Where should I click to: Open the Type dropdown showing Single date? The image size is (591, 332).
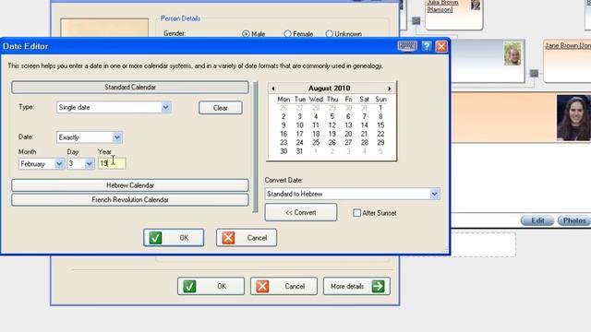tap(165, 107)
